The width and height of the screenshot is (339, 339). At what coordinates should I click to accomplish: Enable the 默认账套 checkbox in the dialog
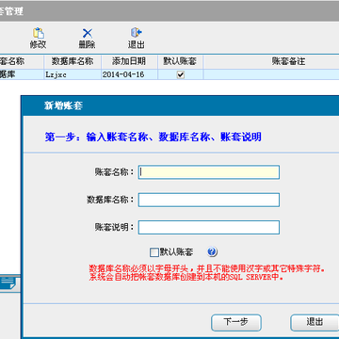coord(154,252)
